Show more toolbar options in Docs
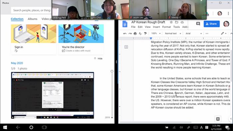Image resolution: width=233 pixels, height=131 pixels. (207, 34)
